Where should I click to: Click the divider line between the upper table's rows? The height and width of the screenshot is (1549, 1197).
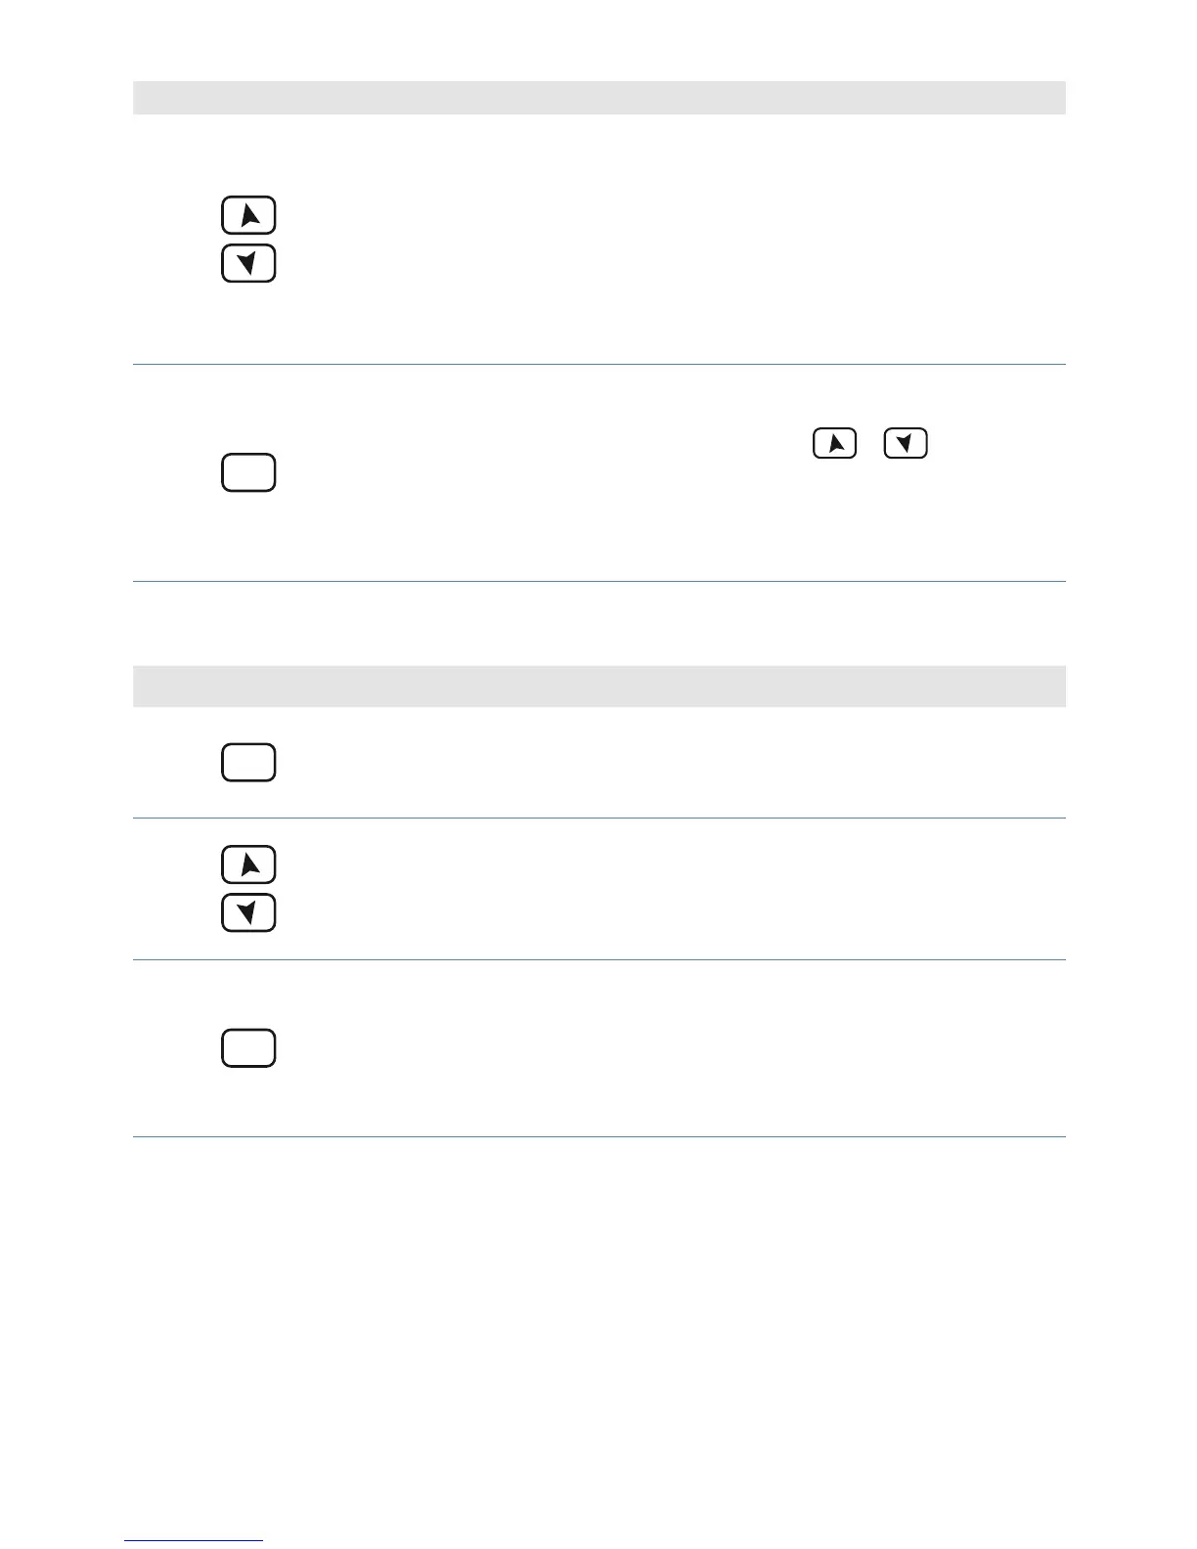coord(598,365)
